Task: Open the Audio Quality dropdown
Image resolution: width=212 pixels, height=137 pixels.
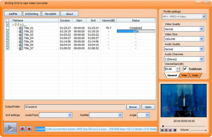Action: coord(202,49)
